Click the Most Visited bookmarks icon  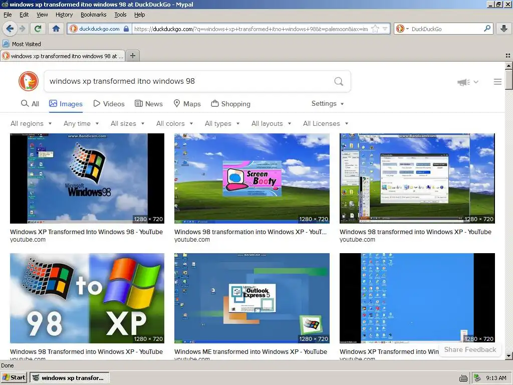click(6, 44)
